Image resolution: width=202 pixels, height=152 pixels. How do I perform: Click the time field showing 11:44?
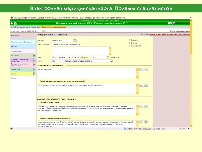[x=98, y=57]
